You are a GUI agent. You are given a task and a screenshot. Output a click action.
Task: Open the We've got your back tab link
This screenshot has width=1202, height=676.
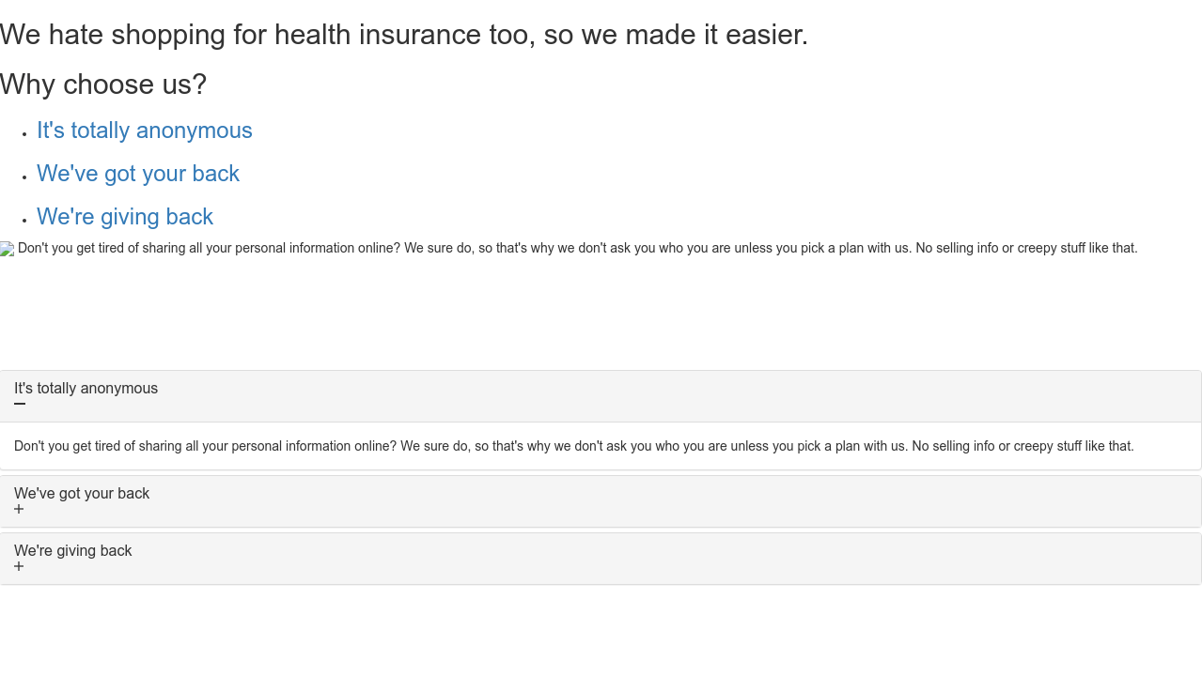point(138,174)
